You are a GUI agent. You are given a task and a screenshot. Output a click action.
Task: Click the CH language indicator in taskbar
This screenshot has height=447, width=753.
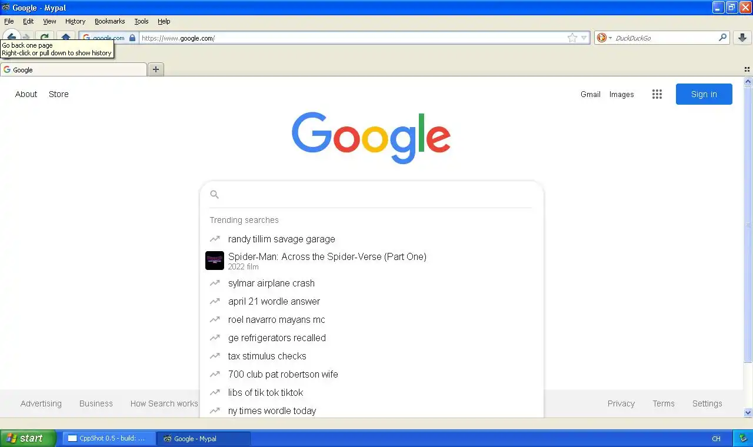(x=716, y=439)
